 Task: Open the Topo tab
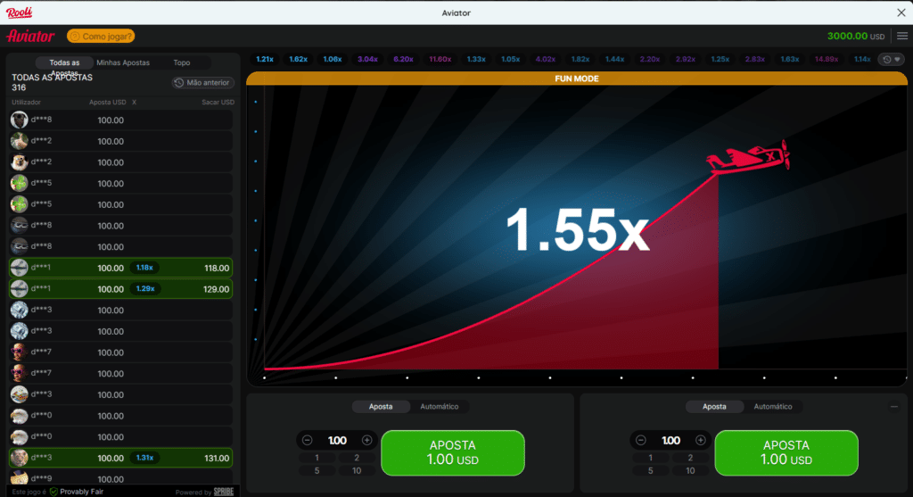(182, 63)
